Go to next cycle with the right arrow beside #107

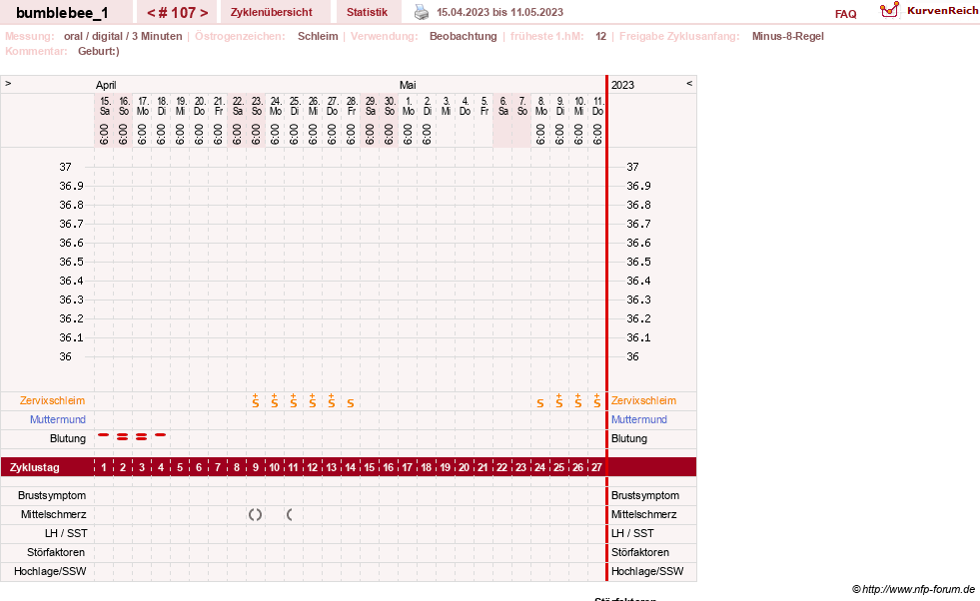pyautogui.click(x=204, y=13)
